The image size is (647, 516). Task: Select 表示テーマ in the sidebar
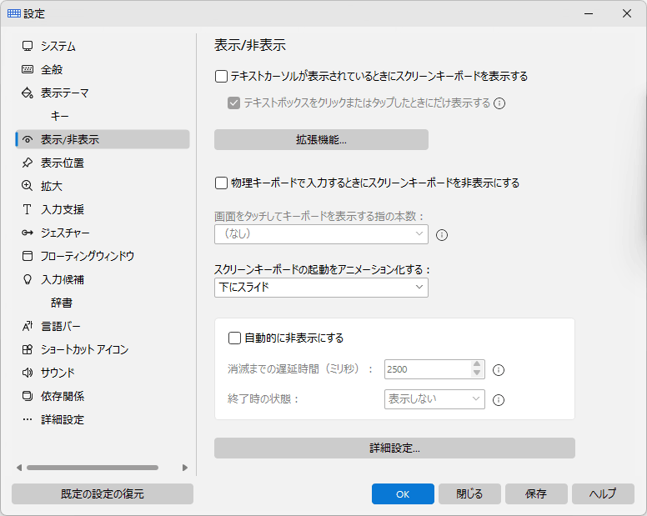(x=103, y=93)
